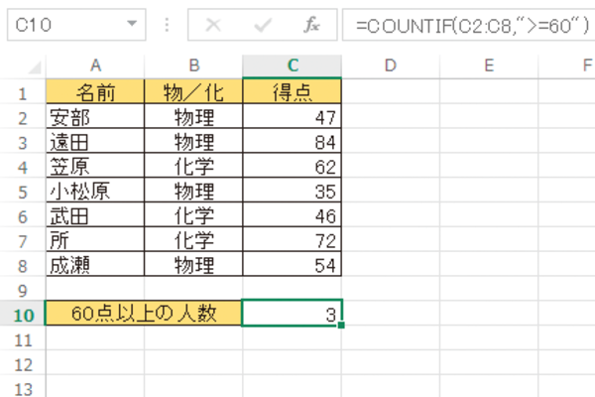Image resolution: width=595 pixels, height=397 pixels.
Task: Select the cell containing 安部
Action: tap(95, 116)
